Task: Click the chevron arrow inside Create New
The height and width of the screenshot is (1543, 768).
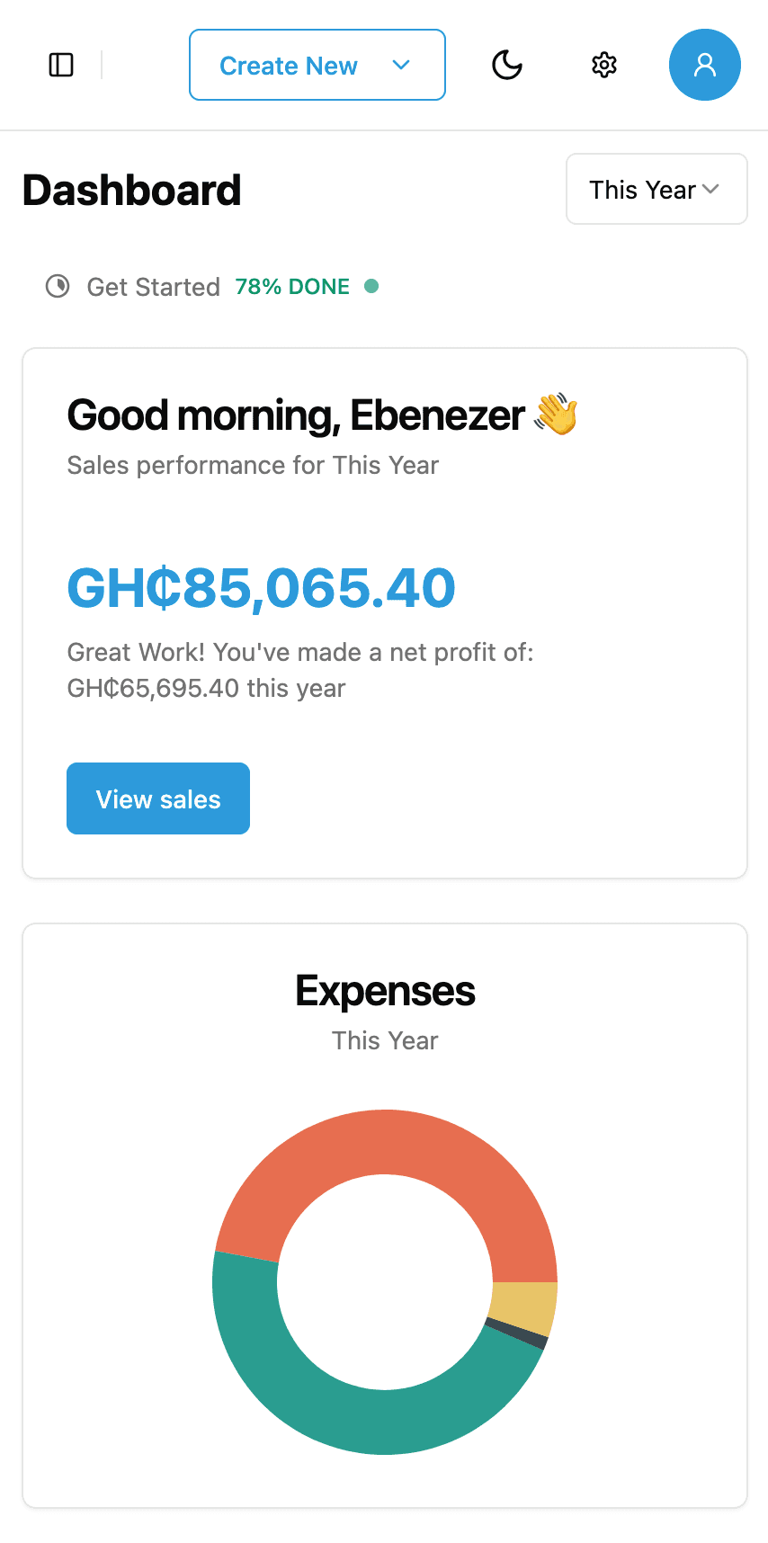Action: 402,65
